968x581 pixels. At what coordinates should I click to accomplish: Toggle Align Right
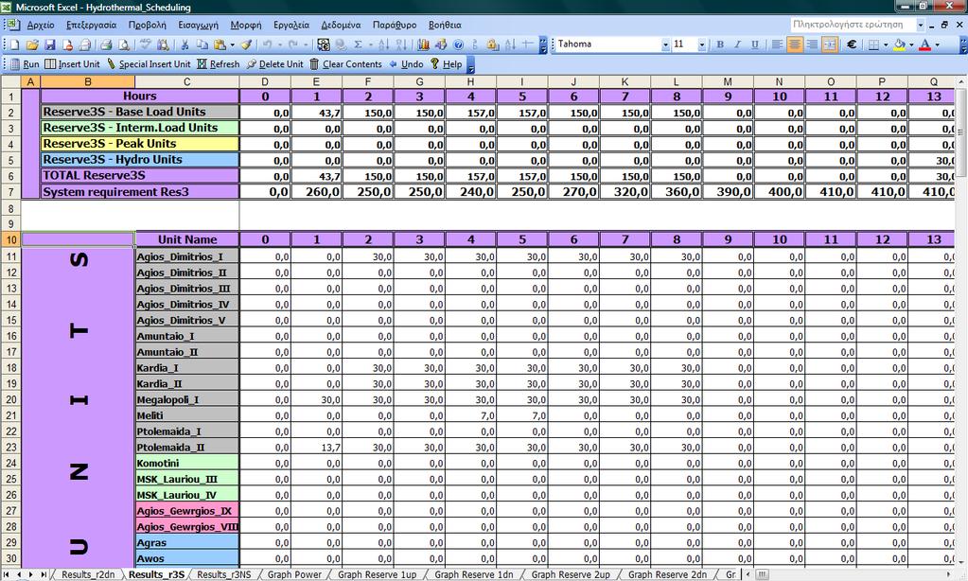812,44
